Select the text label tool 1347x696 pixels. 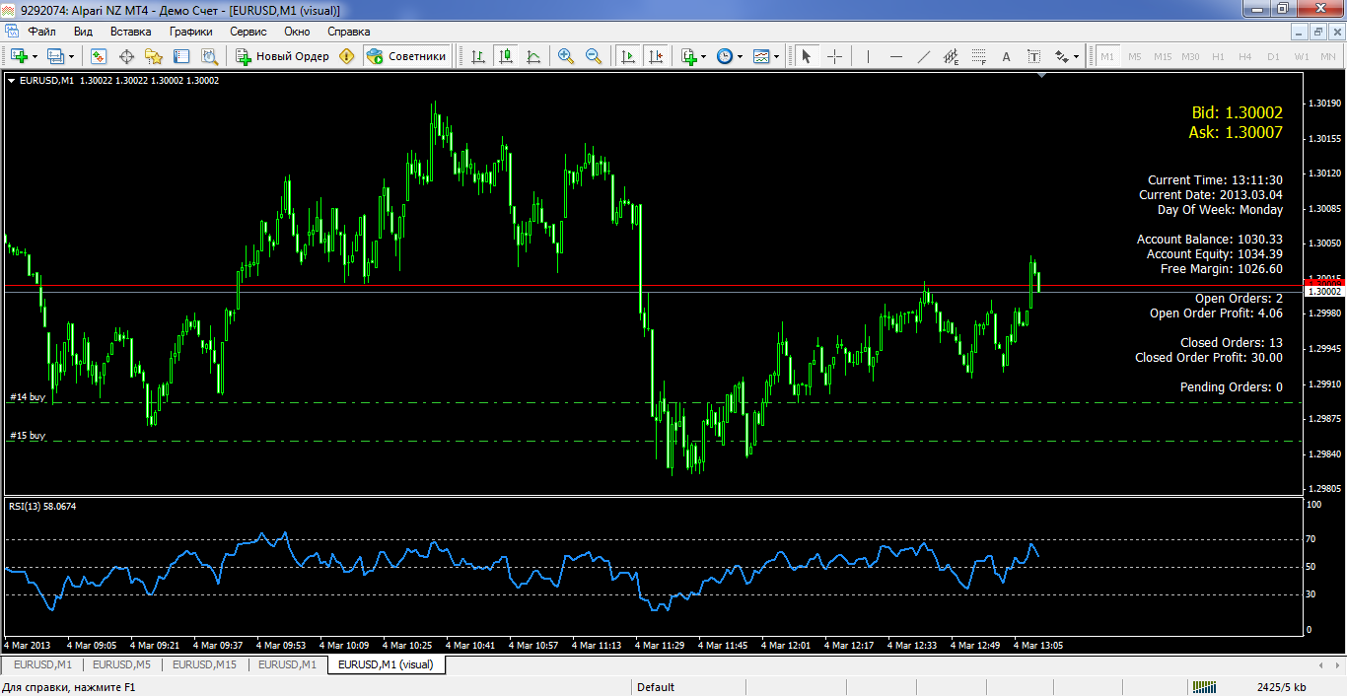[1034, 56]
